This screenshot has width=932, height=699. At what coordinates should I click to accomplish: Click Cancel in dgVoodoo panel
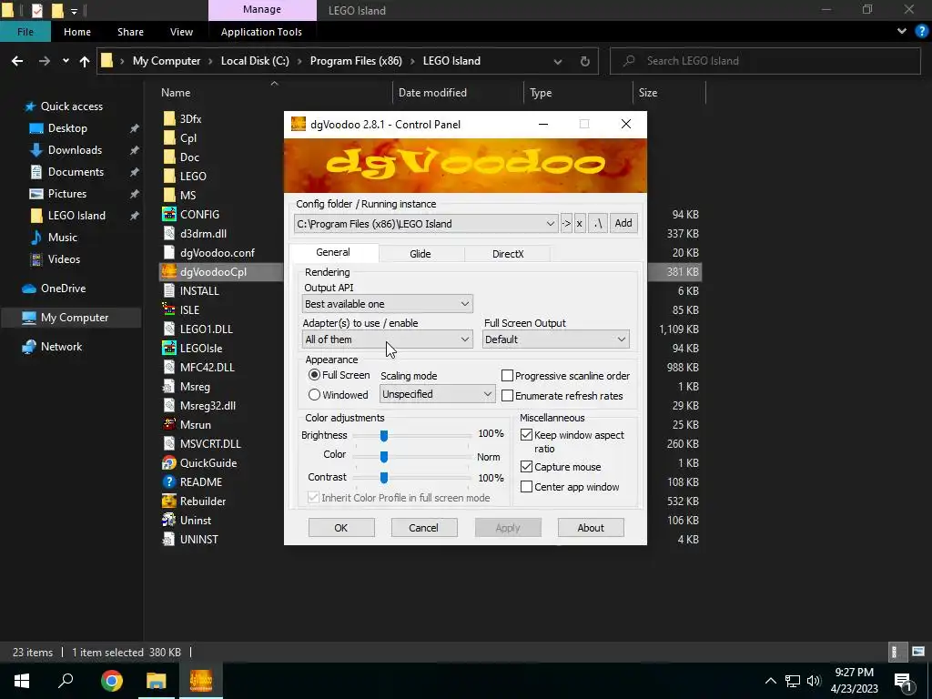424,528
